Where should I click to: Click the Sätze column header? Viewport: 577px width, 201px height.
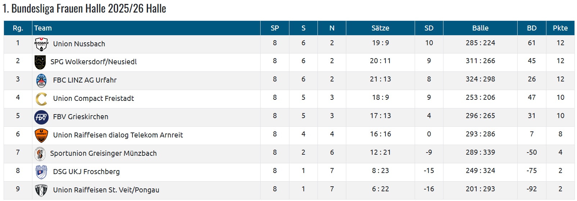(380, 28)
